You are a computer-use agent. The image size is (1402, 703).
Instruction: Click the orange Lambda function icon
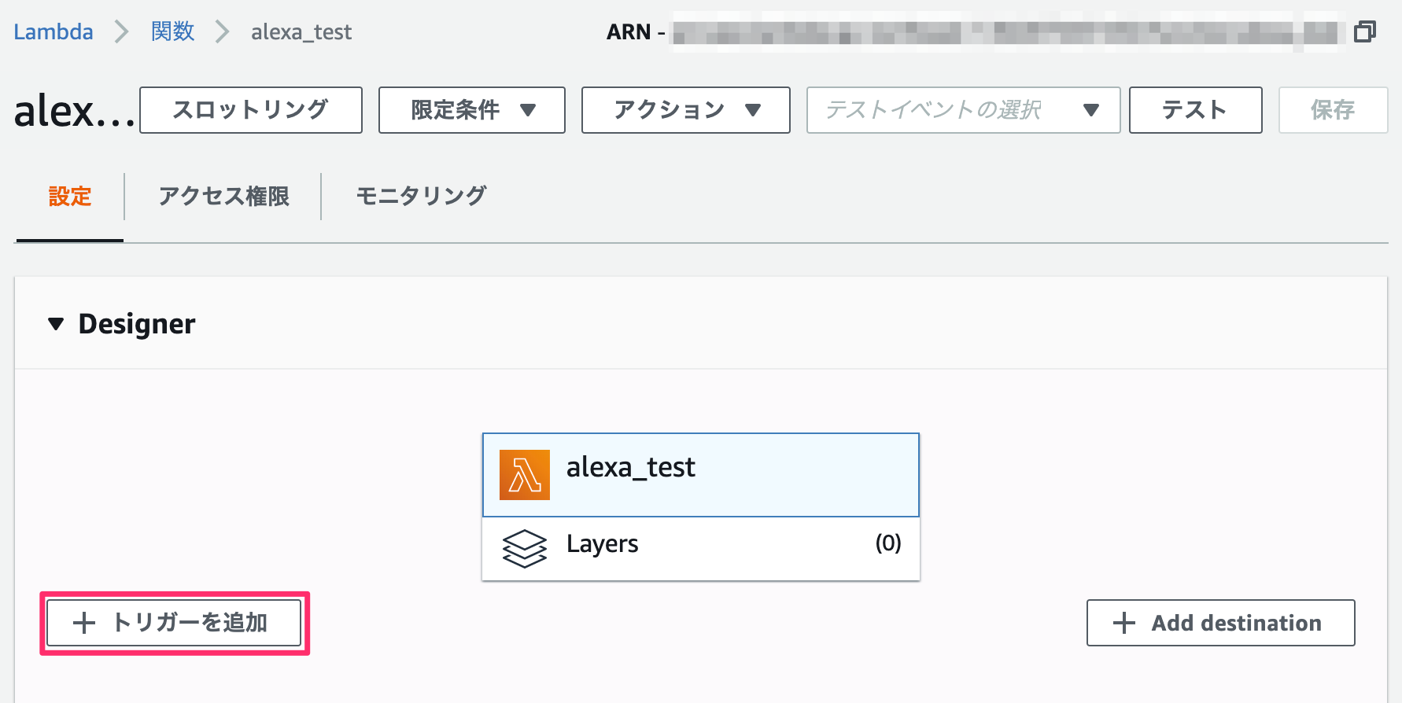click(x=524, y=475)
